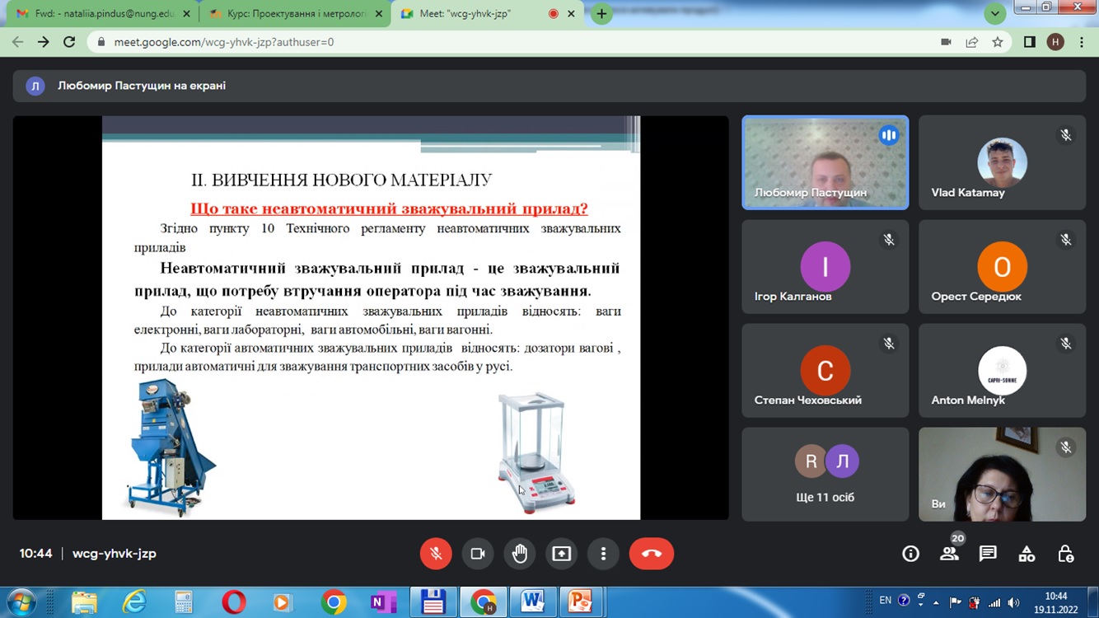Open tile showing 'Ще 11 осіб'

tap(825, 474)
